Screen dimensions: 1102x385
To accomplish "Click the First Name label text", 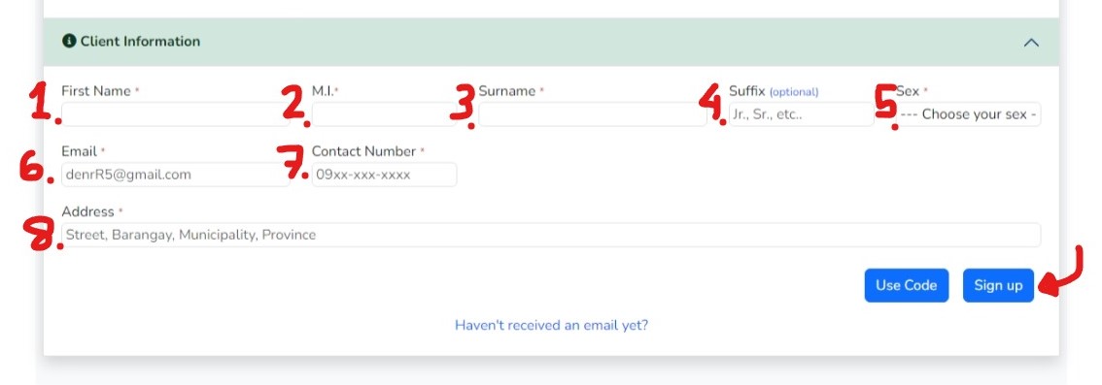I will [x=95, y=91].
